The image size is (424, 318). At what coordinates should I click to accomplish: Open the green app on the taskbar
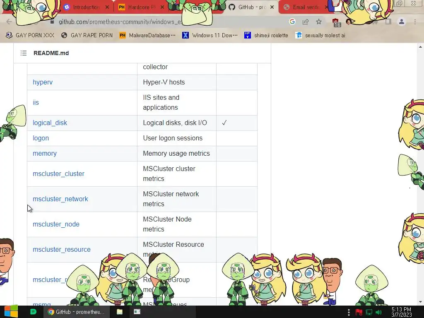point(33,312)
